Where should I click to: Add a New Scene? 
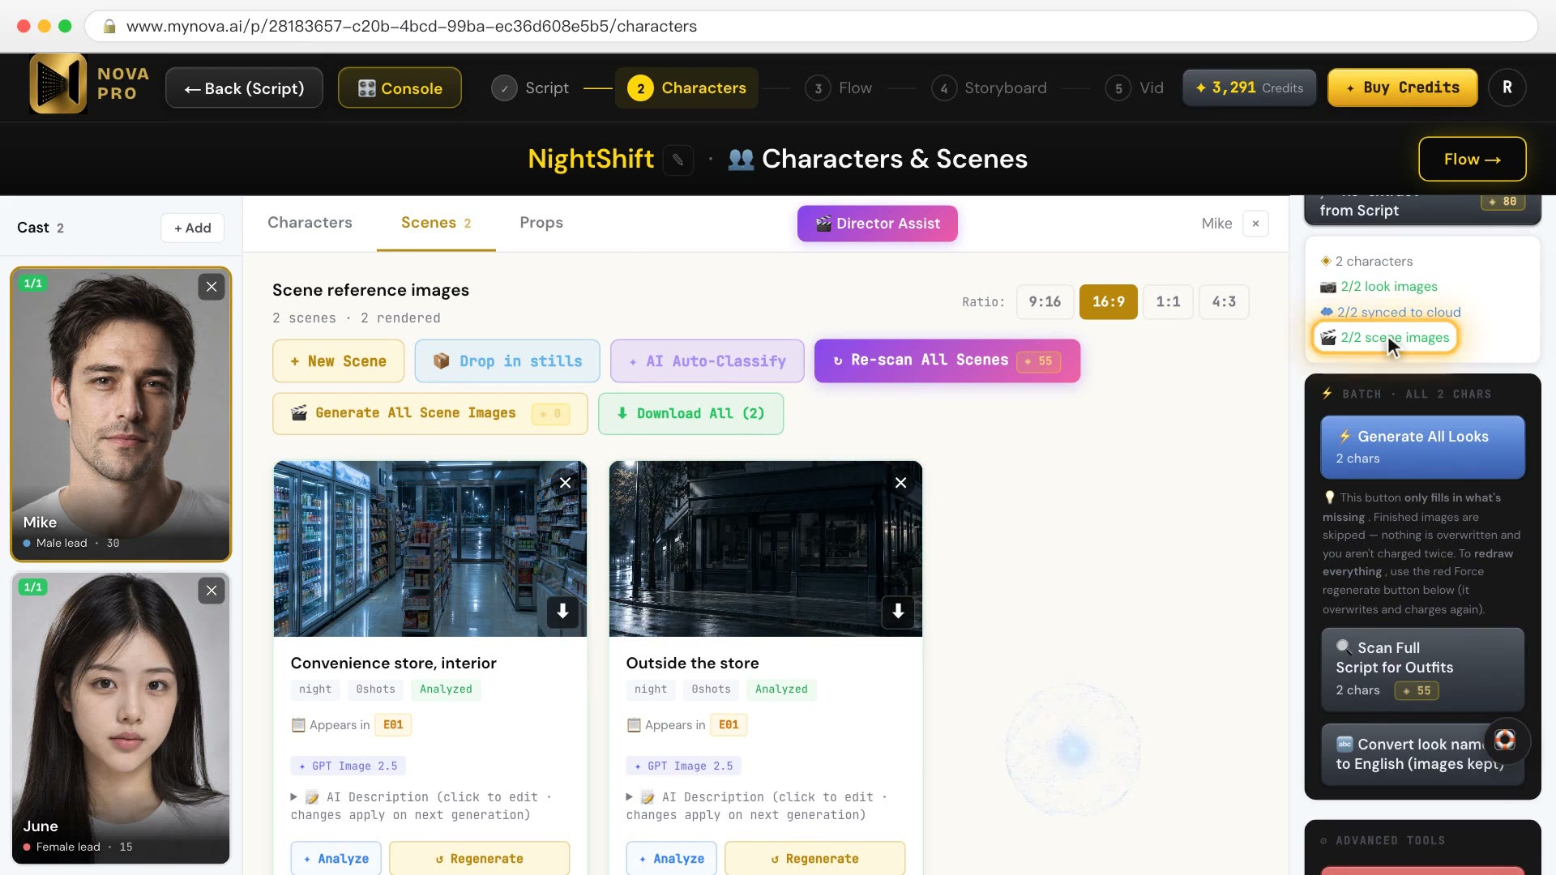[x=338, y=361]
